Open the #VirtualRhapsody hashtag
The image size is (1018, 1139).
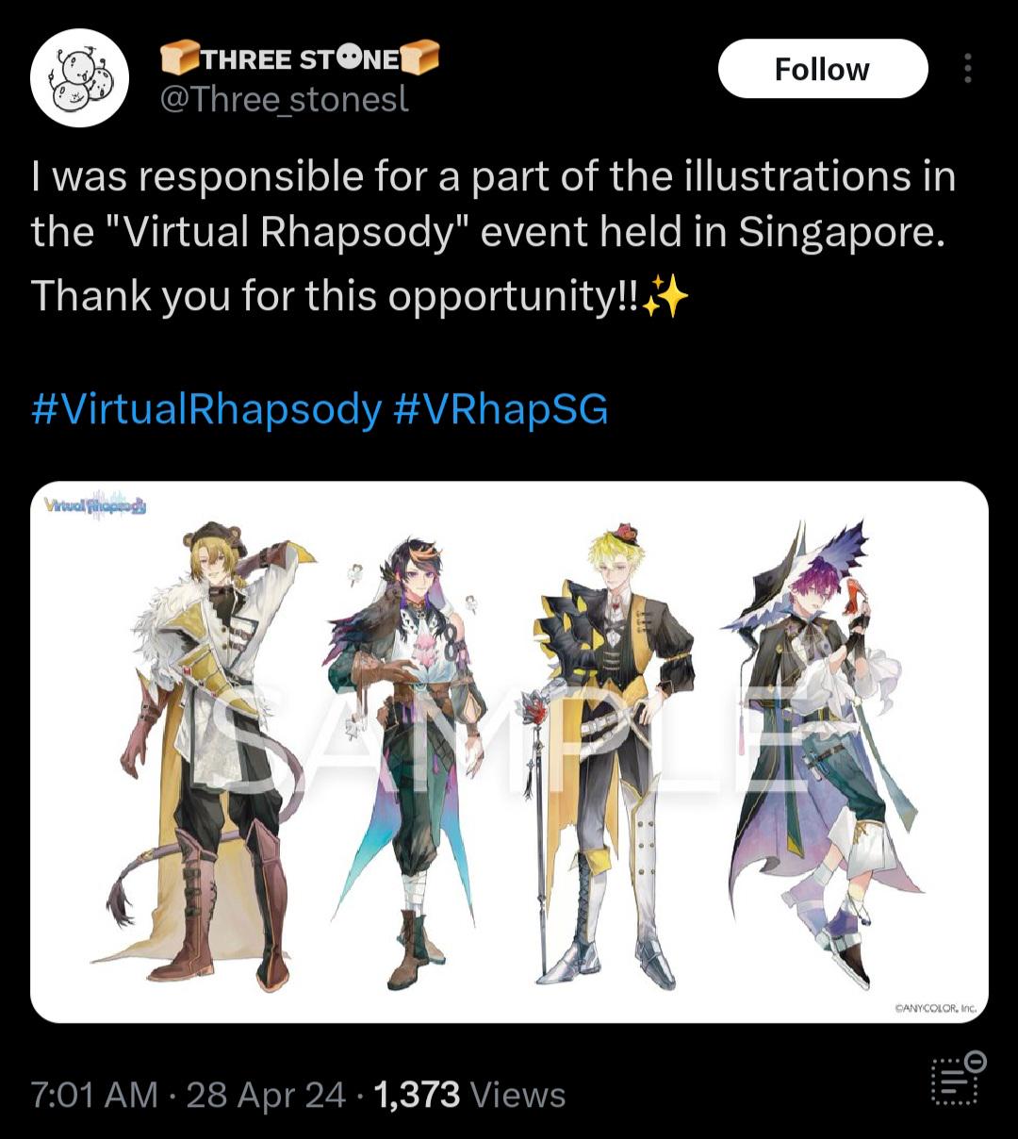[x=206, y=410]
